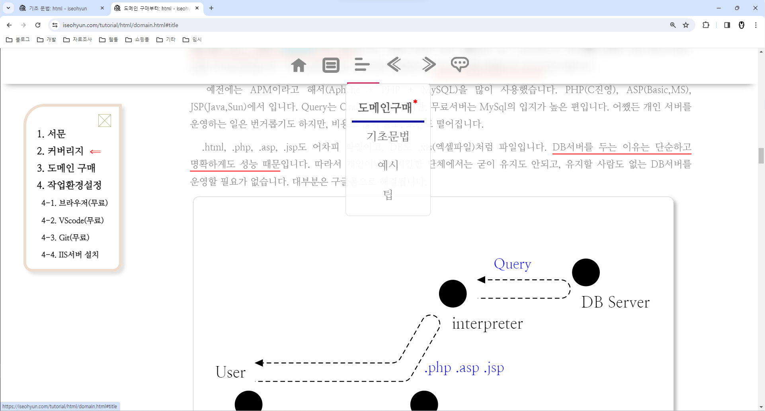The image size is (765, 411).
Task: Click the scrollbar down arrow
Action: tap(761, 407)
